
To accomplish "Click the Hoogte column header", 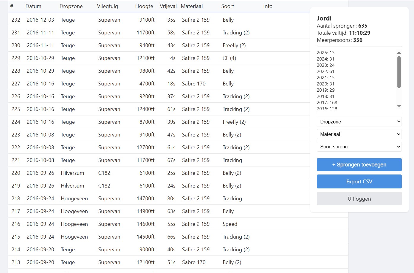I will click(x=144, y=6).
